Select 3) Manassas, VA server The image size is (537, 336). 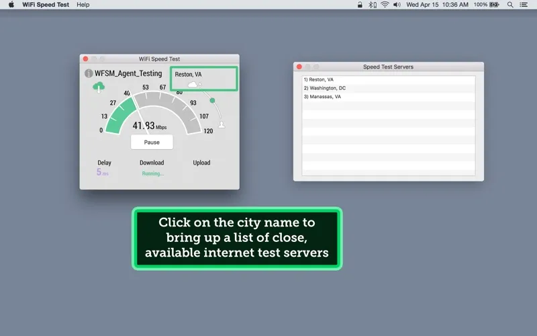pos(389,97)
